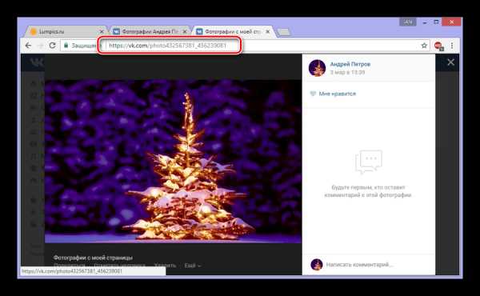The height and width of the screenshot is (296, 480).
Task: Open Андрей Петров profile avatar
Action: (317, 68)
